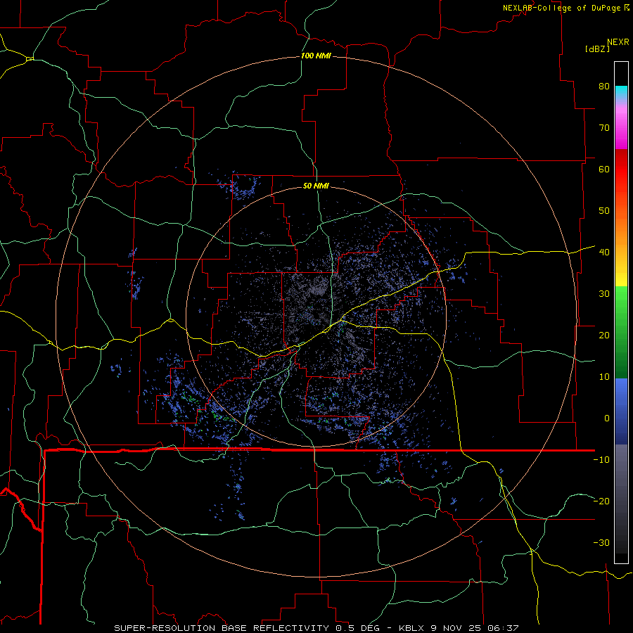The width and height of the screenshot is (633, 633).
Task: Click the -10 dBZ scale value
Action: tap(601, 460)
